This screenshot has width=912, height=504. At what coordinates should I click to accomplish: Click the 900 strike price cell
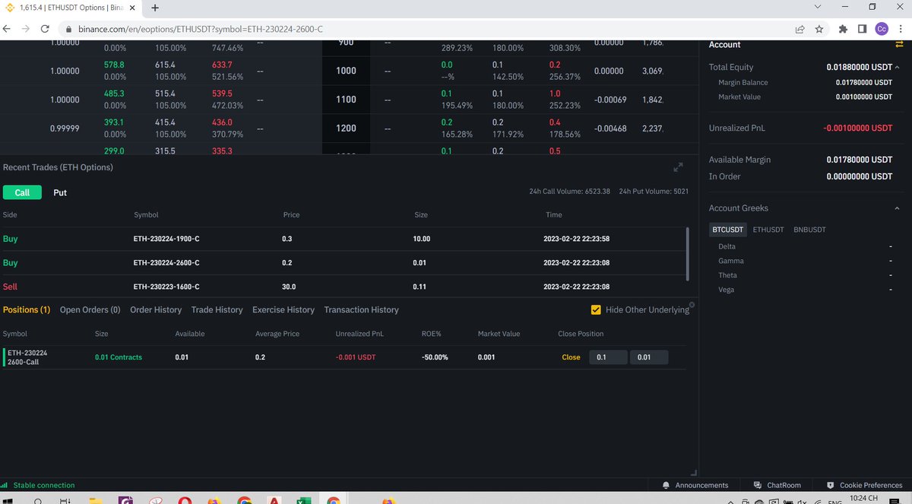(347, 43)
